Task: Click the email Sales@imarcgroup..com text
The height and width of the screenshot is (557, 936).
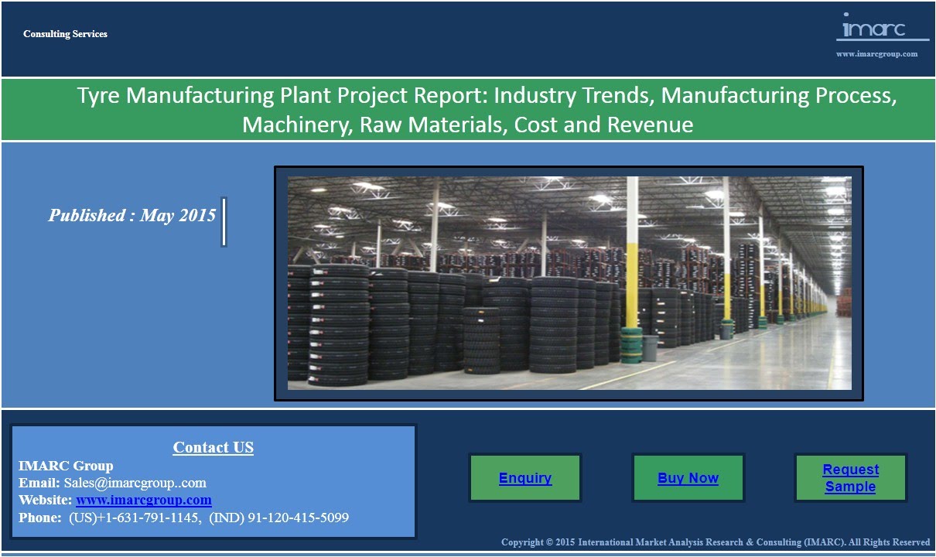Action: point(135,483)
